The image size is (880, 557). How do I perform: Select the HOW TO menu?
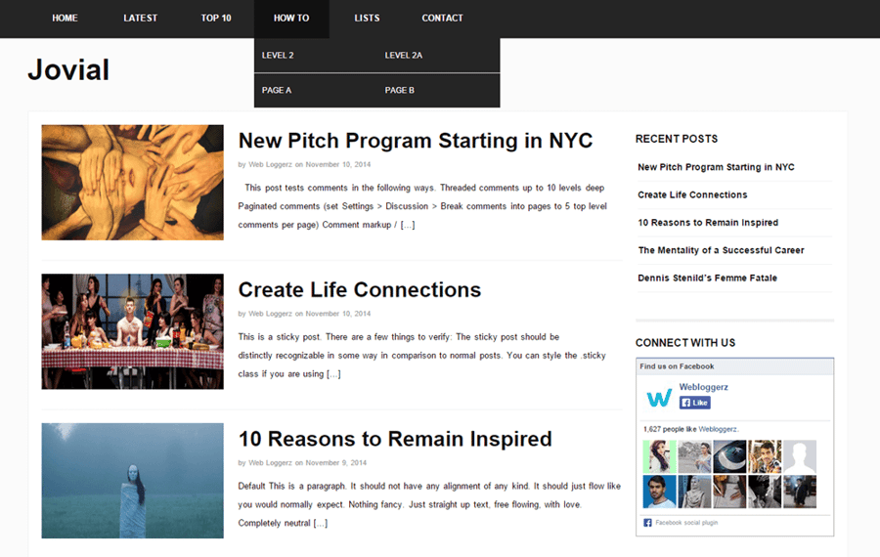click(291, 18)
